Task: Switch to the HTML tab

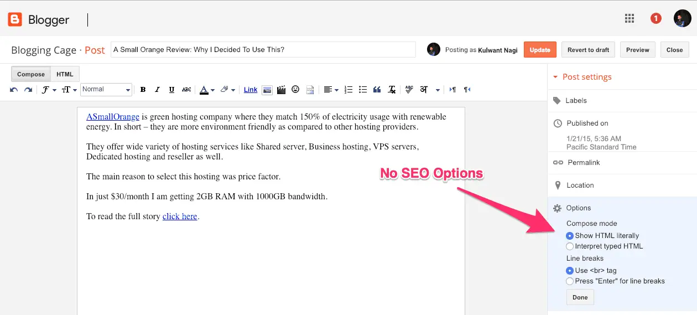Action: click(x=65, y=74)
